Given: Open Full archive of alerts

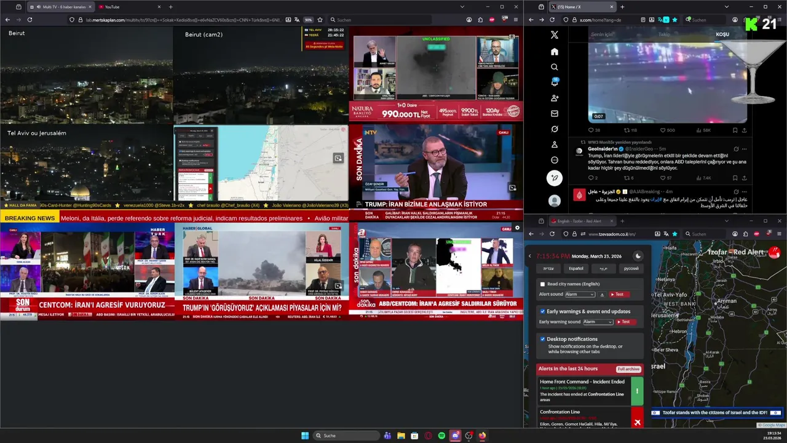Looking at the screenshot, I should [629, 369].
